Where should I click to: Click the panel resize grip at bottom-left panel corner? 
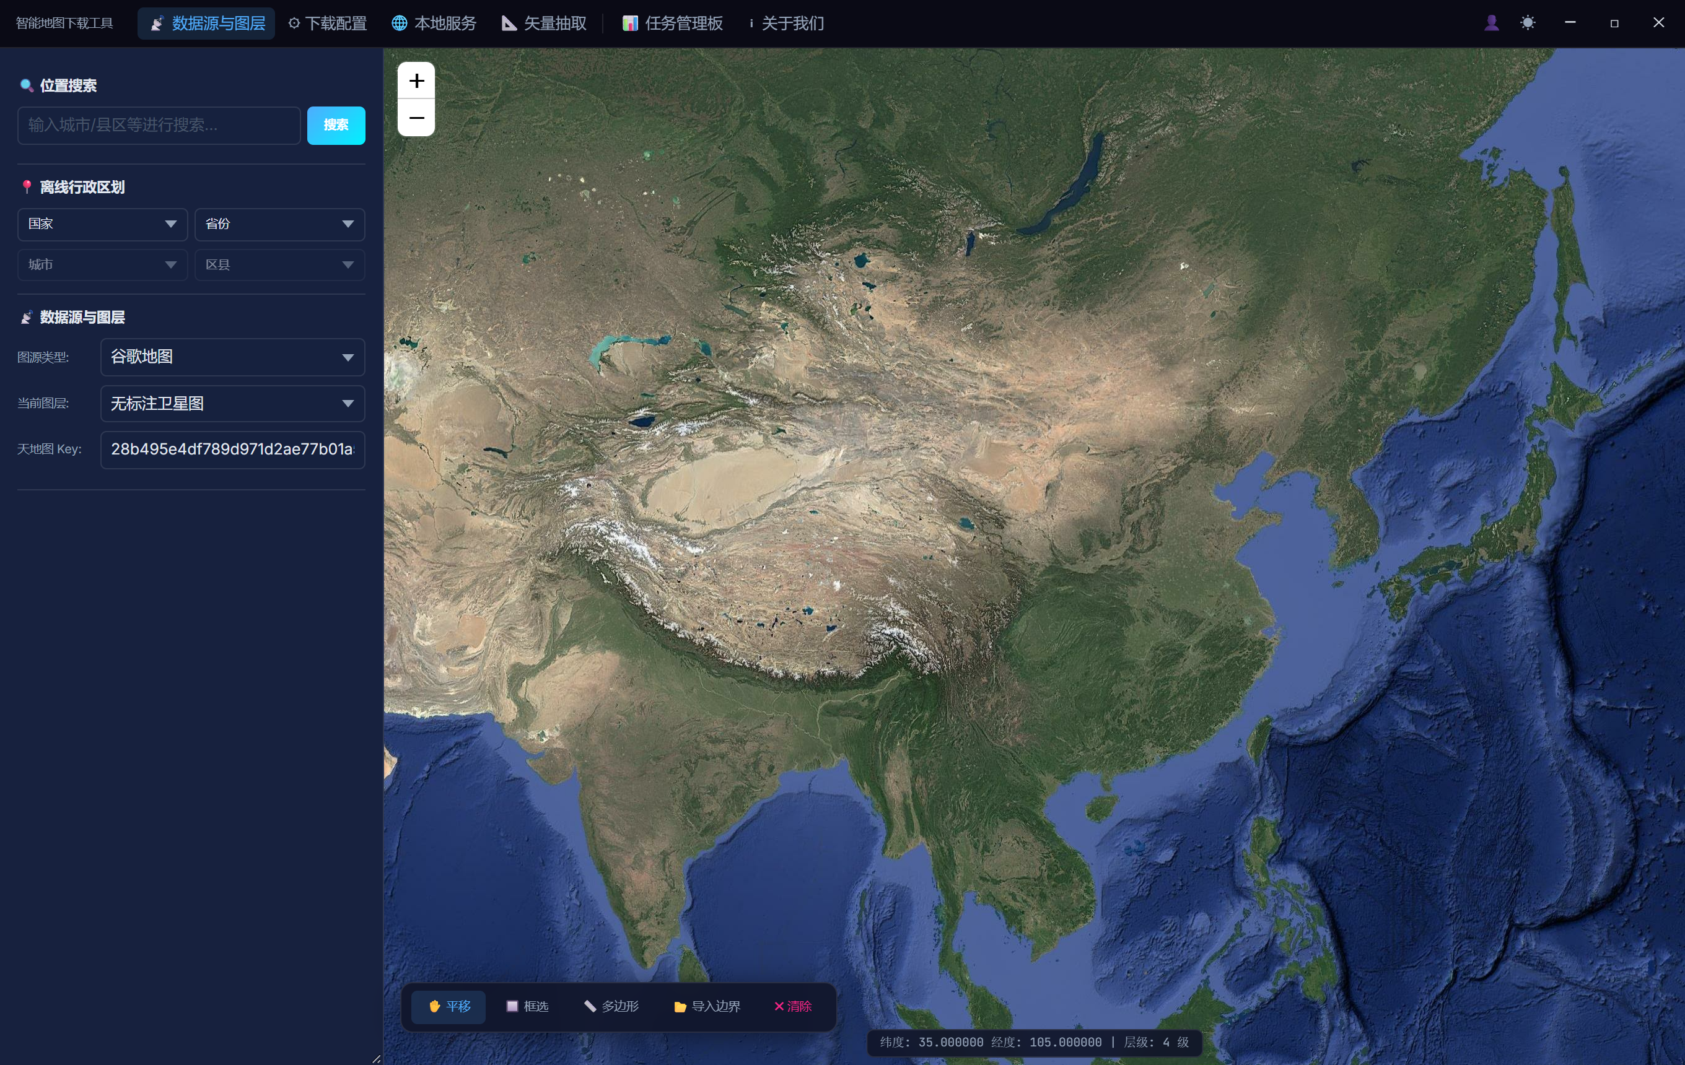376,1058
